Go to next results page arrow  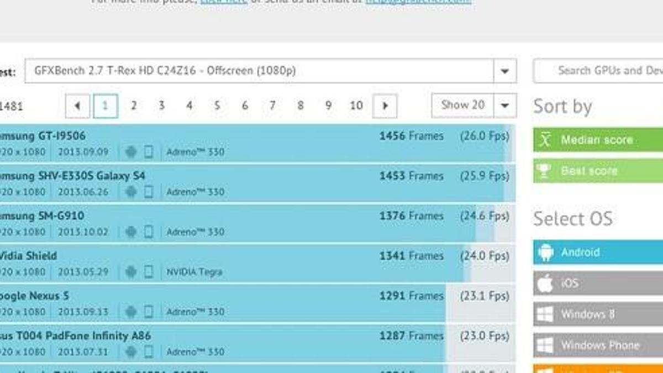point(385,106)
